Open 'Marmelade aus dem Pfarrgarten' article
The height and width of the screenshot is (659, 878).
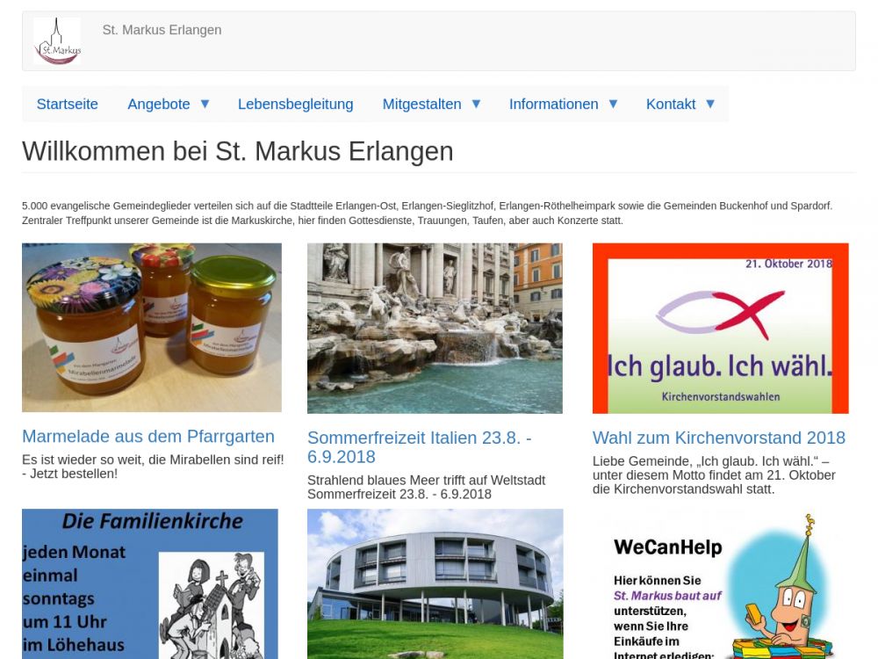click(148, 437)
